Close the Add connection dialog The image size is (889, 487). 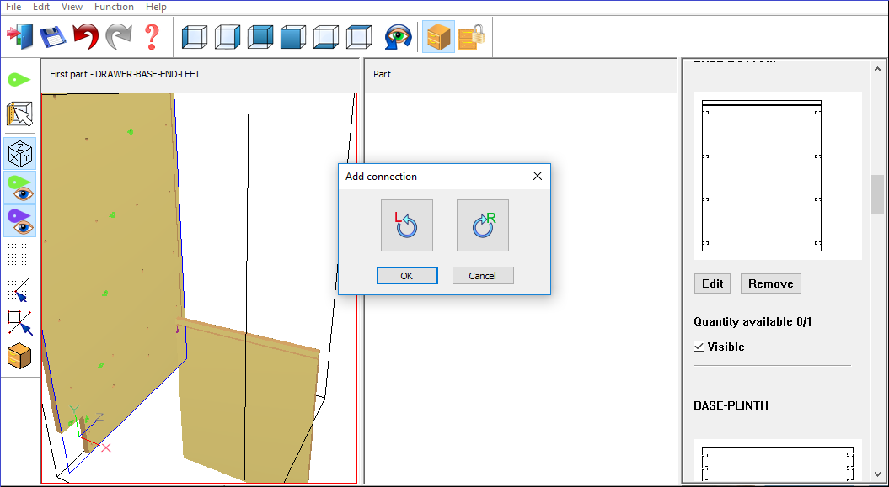pos(538,176)
